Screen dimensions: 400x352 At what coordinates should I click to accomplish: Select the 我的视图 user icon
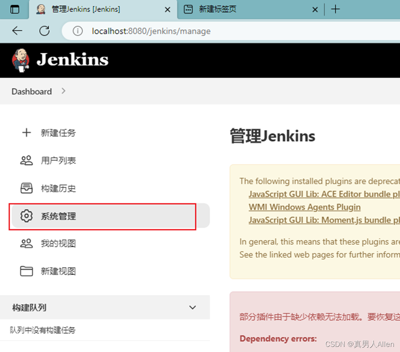26,244
